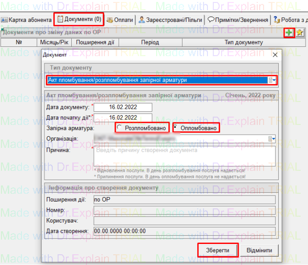Click the green plus add document icon
Viewport: 308px width, 265px height.
(x=289, y=33)
